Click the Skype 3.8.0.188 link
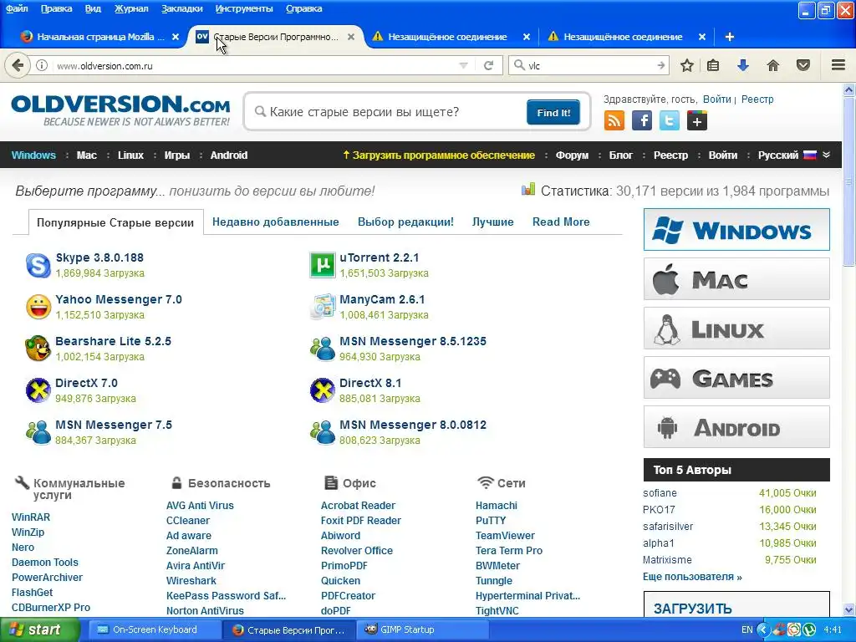 click(x=99, y=257)
